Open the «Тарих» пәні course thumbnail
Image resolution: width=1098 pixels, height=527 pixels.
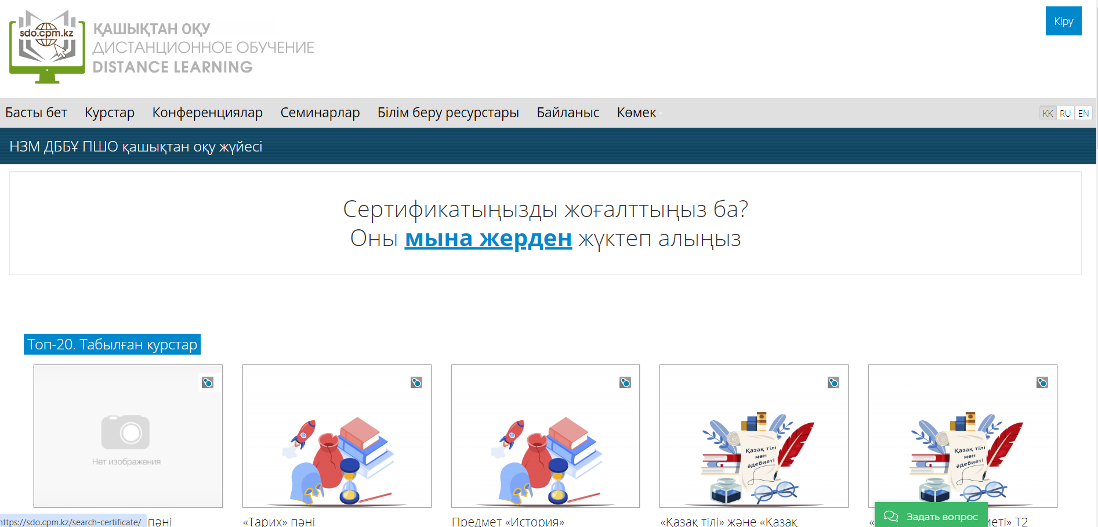point(337,436)
